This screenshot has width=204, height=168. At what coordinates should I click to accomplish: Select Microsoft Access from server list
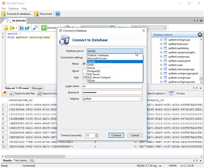pyautogui.click(x=115, y=58)
